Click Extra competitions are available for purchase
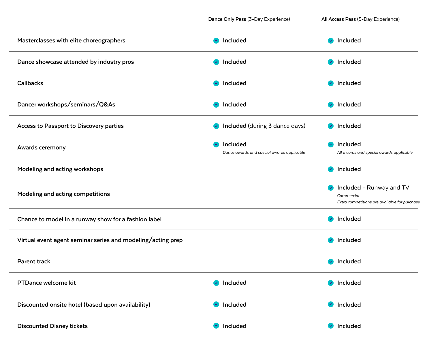Image resolution: width=427 pixels, height=345 pixels. click(378, 202)
